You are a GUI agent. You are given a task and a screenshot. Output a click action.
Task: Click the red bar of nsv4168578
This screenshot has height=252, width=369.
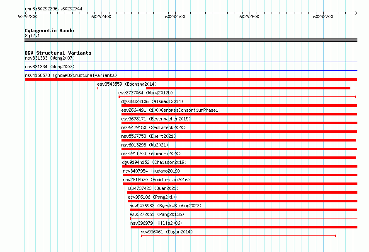point(191,79)
